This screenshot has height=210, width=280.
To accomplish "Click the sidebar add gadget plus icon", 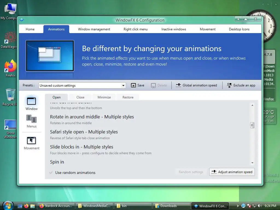I will (x=276, y=4).
